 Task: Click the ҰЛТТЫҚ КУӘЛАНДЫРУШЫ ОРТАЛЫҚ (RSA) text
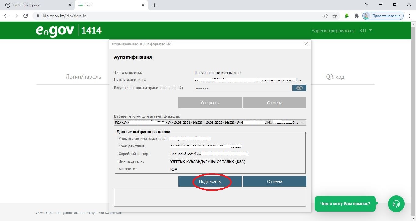click(208, 161)
